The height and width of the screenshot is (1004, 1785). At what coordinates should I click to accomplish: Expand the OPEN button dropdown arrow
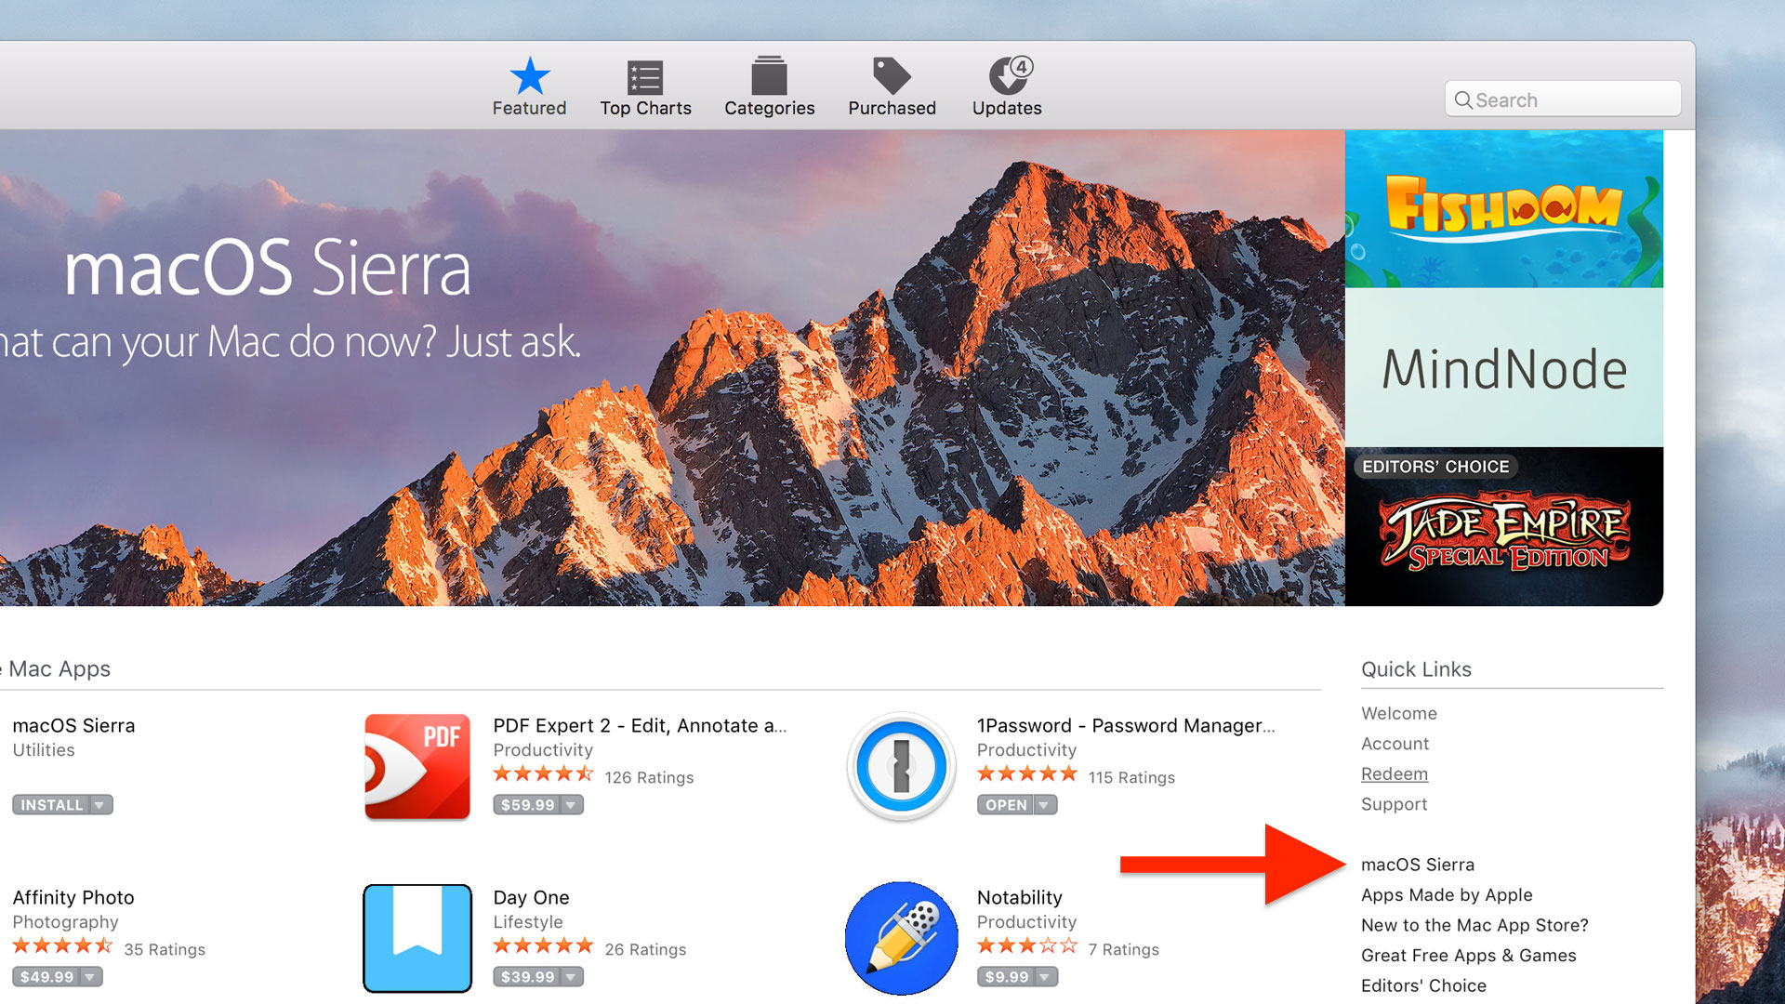(x=1045, y=805)
